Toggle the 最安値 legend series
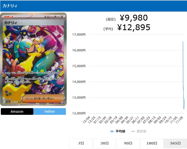 coord(138,131)
